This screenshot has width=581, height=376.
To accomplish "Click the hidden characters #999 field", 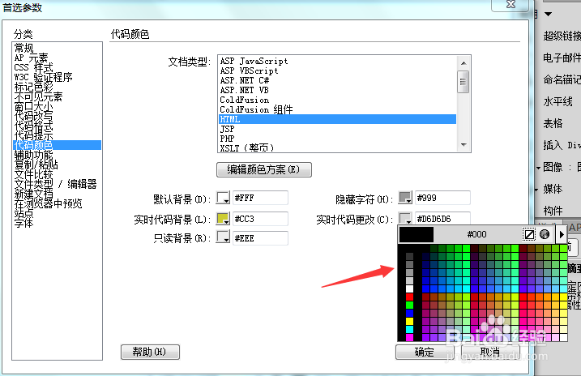I will point(442,198).
